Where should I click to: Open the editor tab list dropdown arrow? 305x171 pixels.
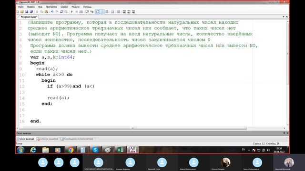284,17
